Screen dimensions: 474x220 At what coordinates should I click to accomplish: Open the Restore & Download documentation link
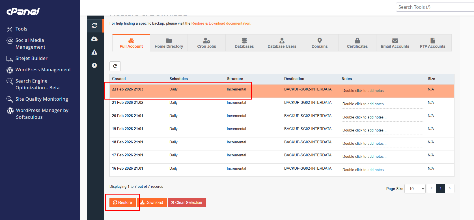[221, 23]
